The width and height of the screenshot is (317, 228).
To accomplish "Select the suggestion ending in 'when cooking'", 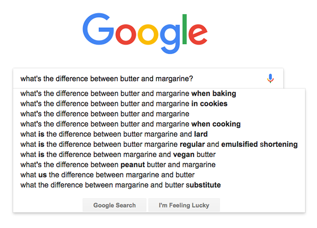I will tap(159, 124).
